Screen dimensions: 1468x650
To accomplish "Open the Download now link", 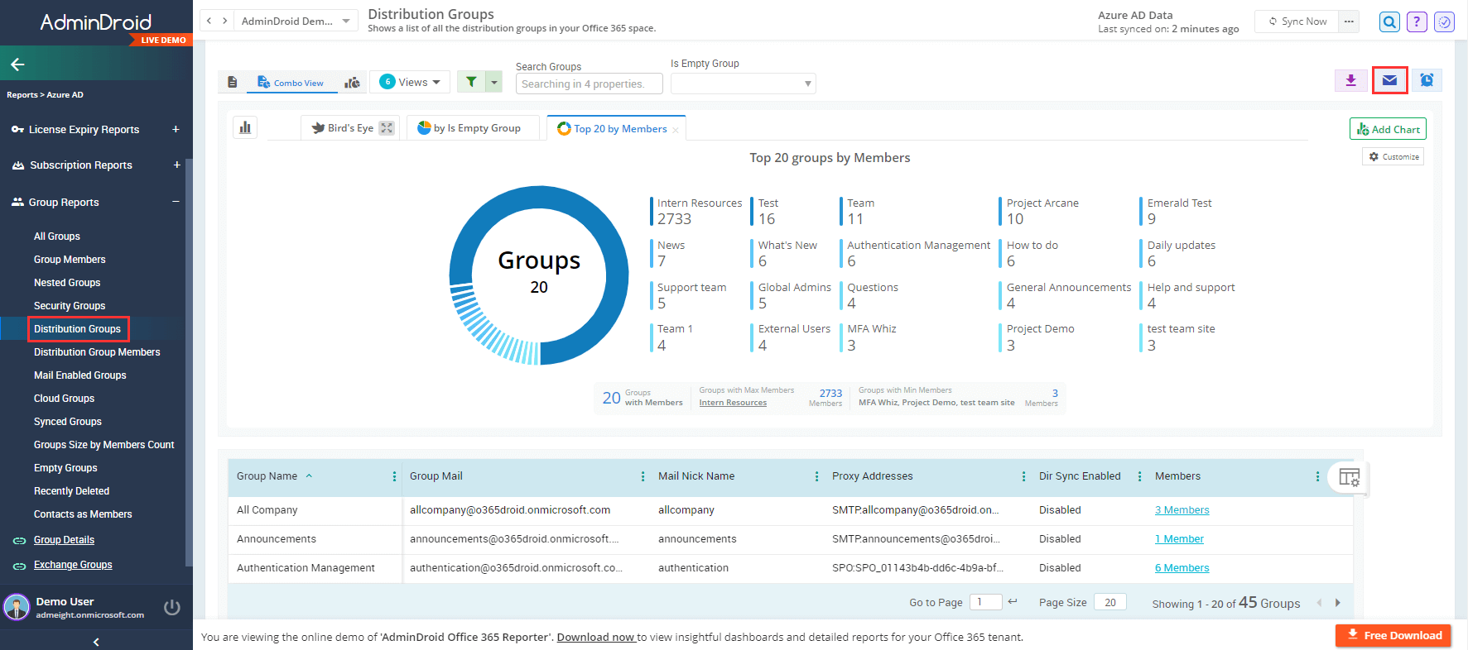I will pos(595,637).
